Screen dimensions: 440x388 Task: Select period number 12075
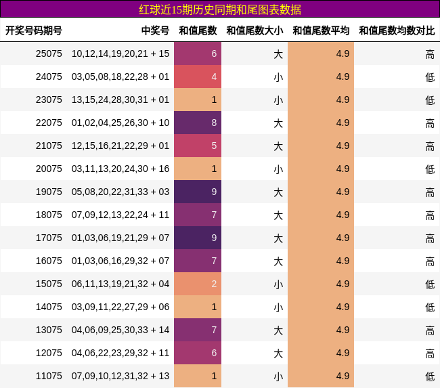click(49, 353)
